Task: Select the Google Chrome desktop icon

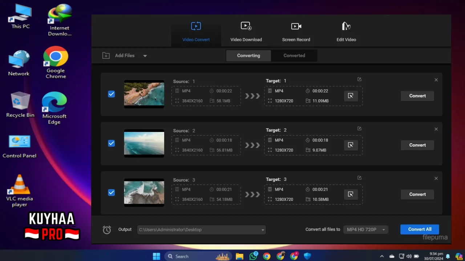Action: [56, 62]
